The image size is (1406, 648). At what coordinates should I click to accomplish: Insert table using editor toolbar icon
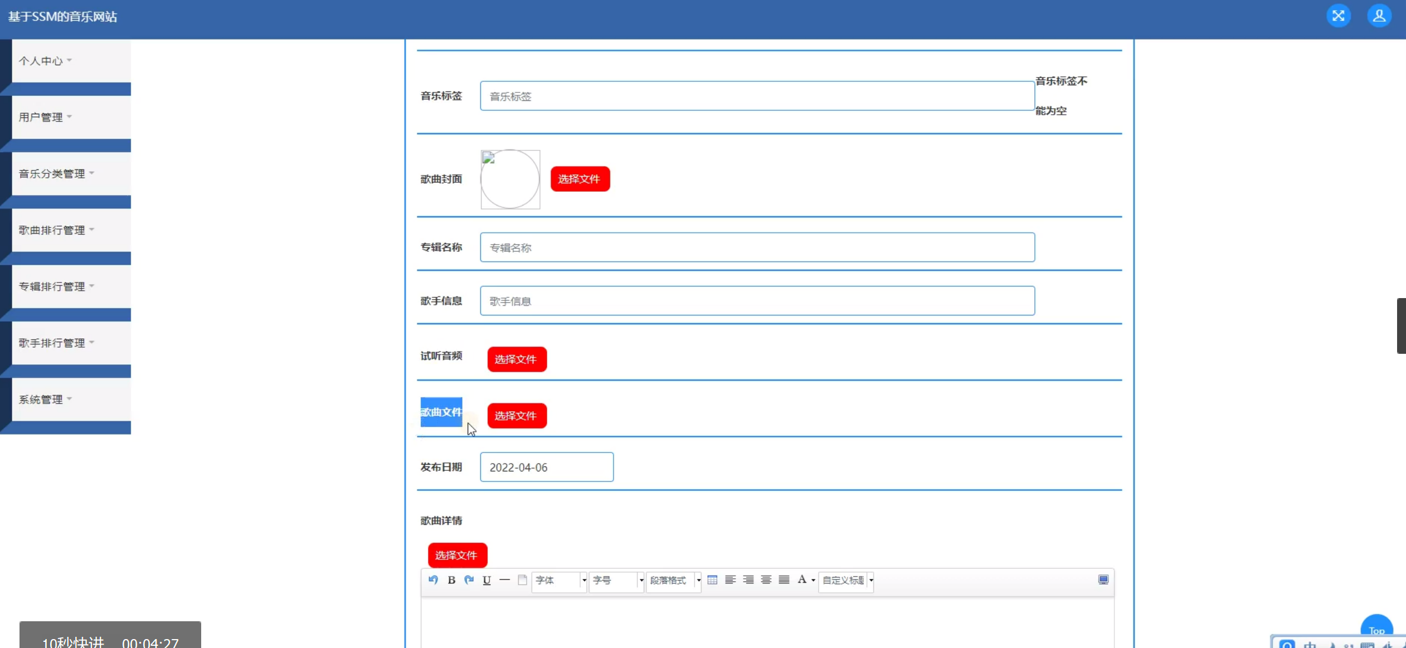pos(712,580)
